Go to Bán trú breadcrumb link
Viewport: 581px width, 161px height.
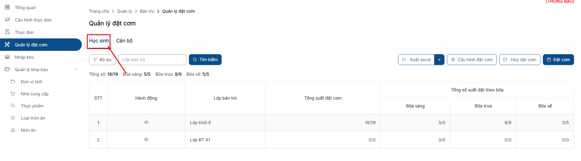click(x=147, y=11)
